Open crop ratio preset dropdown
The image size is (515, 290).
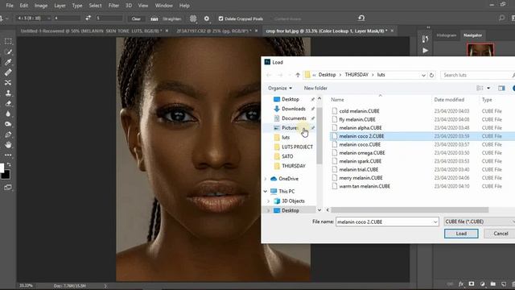[x=34, y=19]
